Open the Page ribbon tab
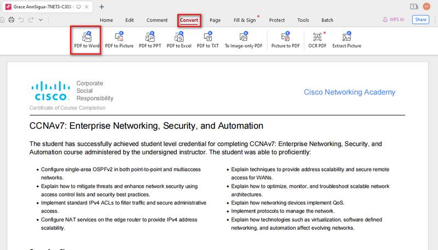 click(215, 20)
